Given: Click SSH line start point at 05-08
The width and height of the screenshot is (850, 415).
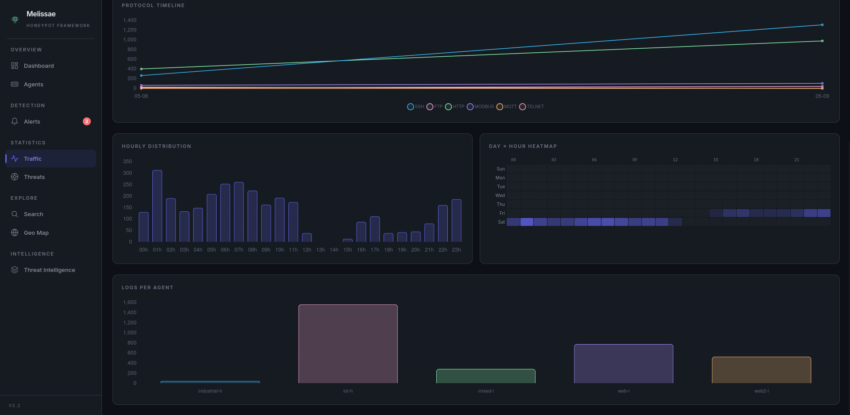Looking at the screenshot, I should [141, 76].
